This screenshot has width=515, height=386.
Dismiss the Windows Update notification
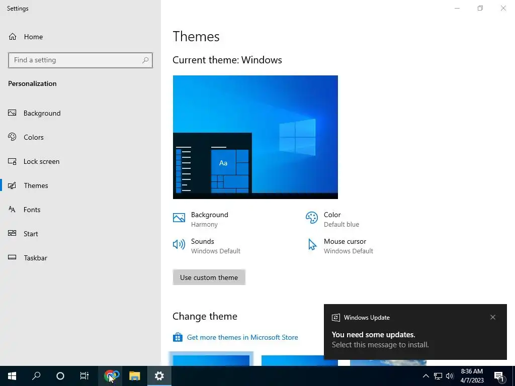point(493,317)
